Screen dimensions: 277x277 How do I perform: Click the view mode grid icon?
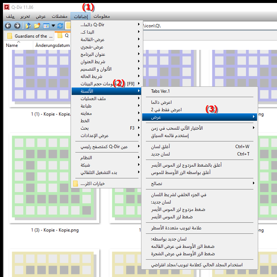click(46, 26)
